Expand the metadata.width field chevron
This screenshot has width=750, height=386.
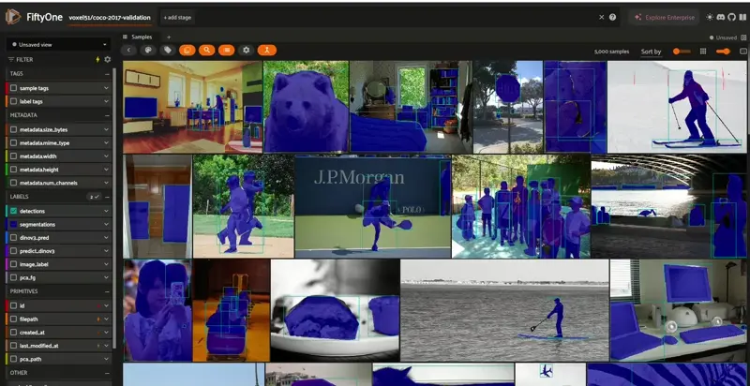coord(106,156)
